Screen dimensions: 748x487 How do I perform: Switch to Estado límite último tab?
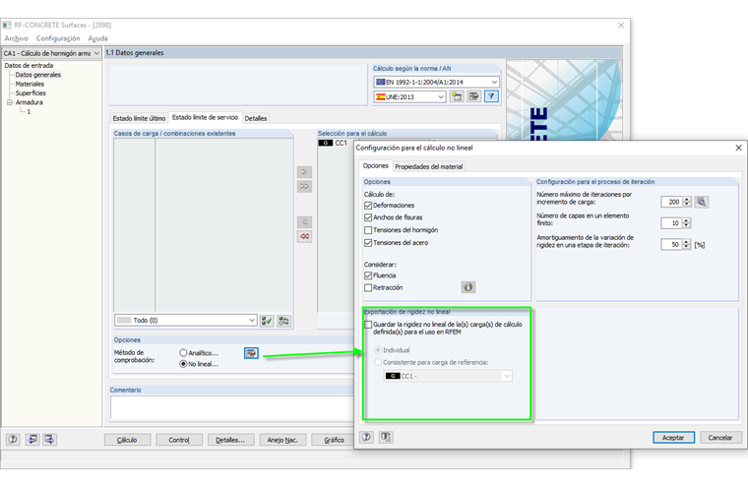point(140,118)
